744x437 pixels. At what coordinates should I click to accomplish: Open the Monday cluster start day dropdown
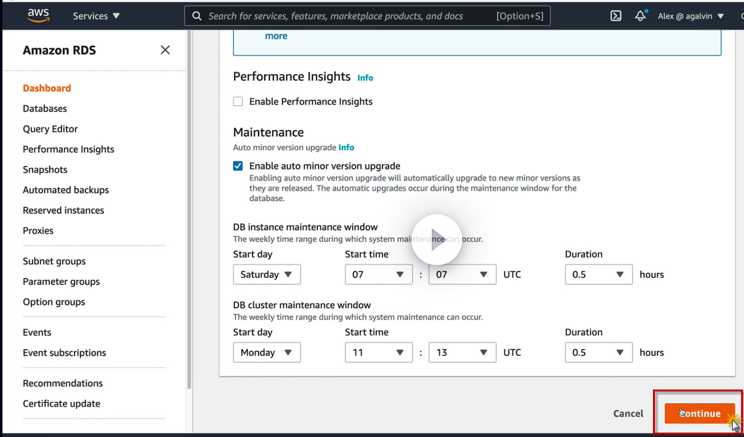click(x=267, y=352)
